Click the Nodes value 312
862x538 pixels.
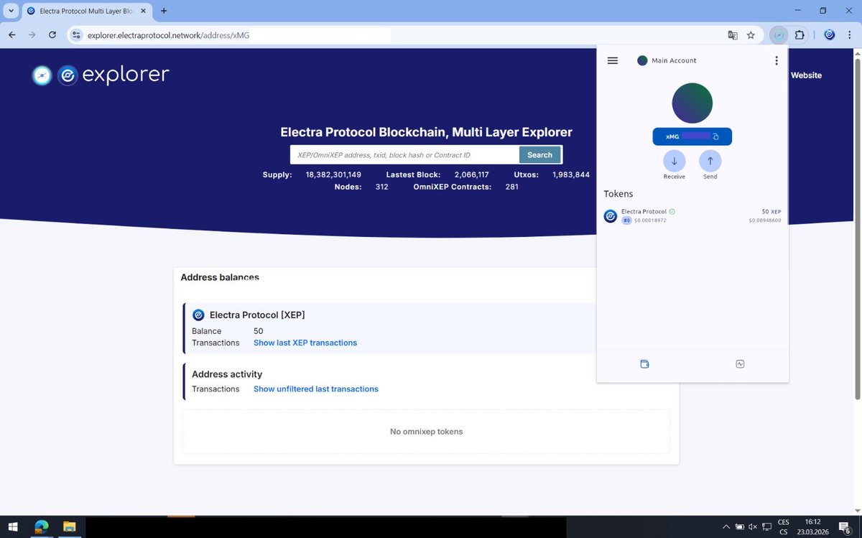(x=381, y=187)
